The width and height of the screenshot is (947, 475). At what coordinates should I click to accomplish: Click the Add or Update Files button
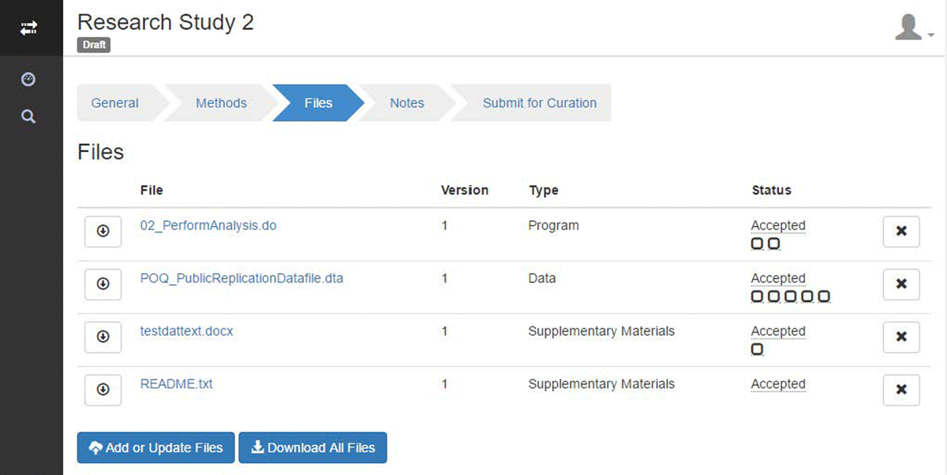[x=155, y=447]
